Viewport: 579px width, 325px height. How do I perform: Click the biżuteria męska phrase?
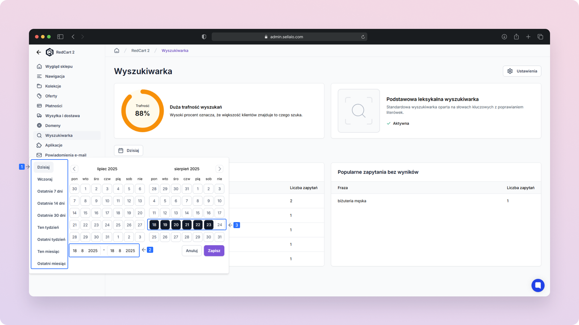click(x=352, y=201)
